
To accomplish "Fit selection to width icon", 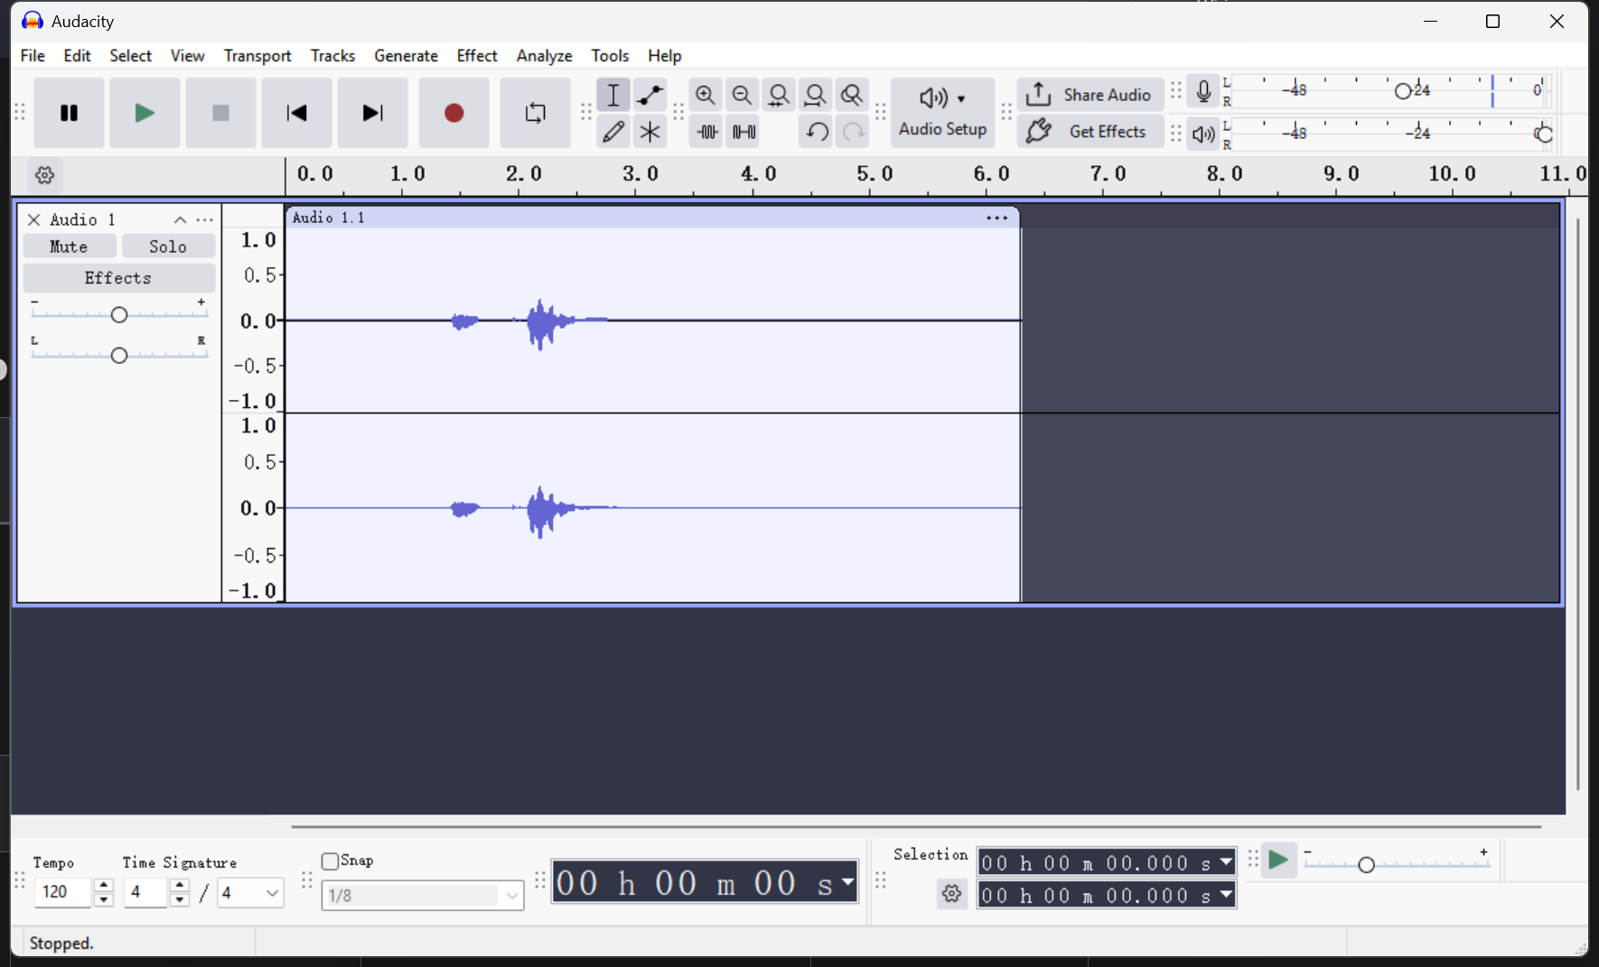I will (x=779, y=95).
